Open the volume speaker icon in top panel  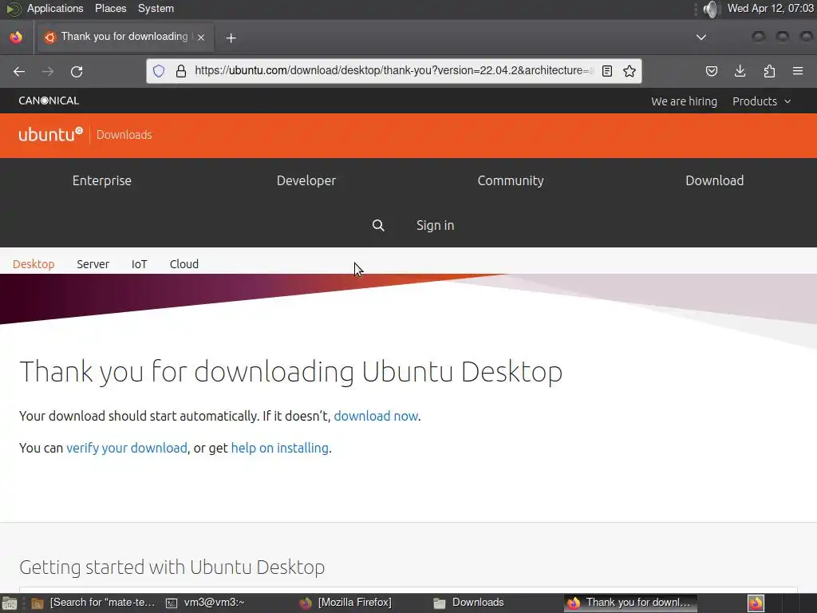click(711, 8)
